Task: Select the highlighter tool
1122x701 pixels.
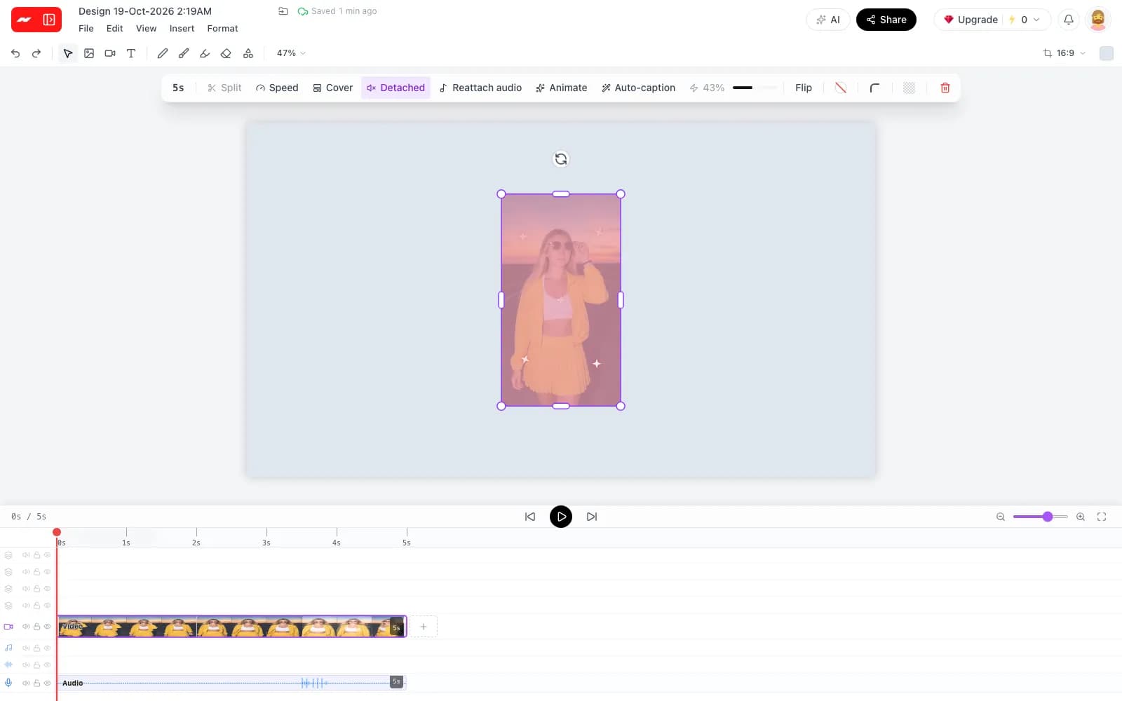Action: [205, 53]
